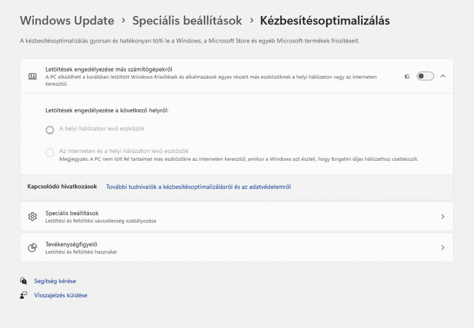
Task: Collapse the Letöltések engedélyezése section chevron
Action: [443, 76]
